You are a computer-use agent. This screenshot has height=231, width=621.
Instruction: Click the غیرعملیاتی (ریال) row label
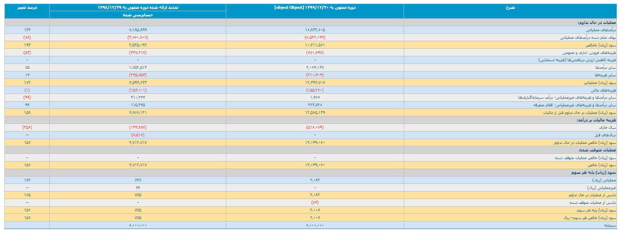point(601,187)
